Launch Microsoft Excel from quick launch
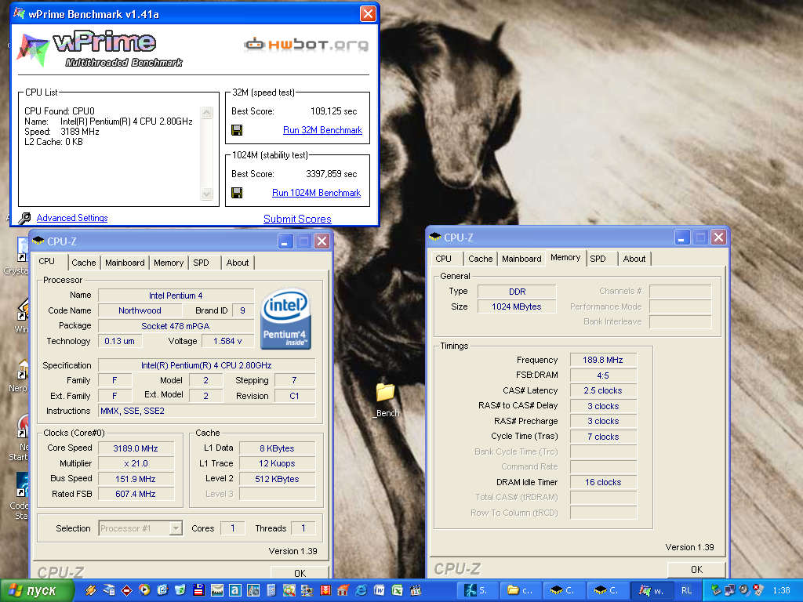803x602 pixels. (398, 590)
